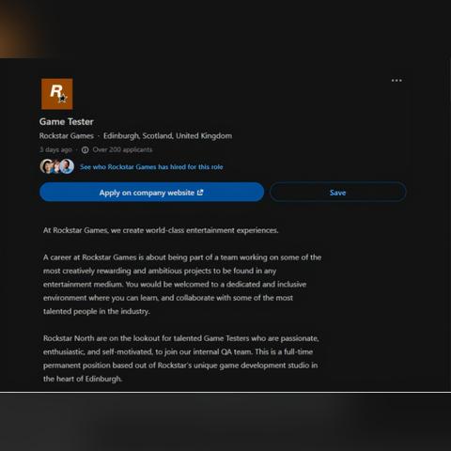Click the Game Tester job title
Viewport: 451px width, 451px height.
(67, 121)
